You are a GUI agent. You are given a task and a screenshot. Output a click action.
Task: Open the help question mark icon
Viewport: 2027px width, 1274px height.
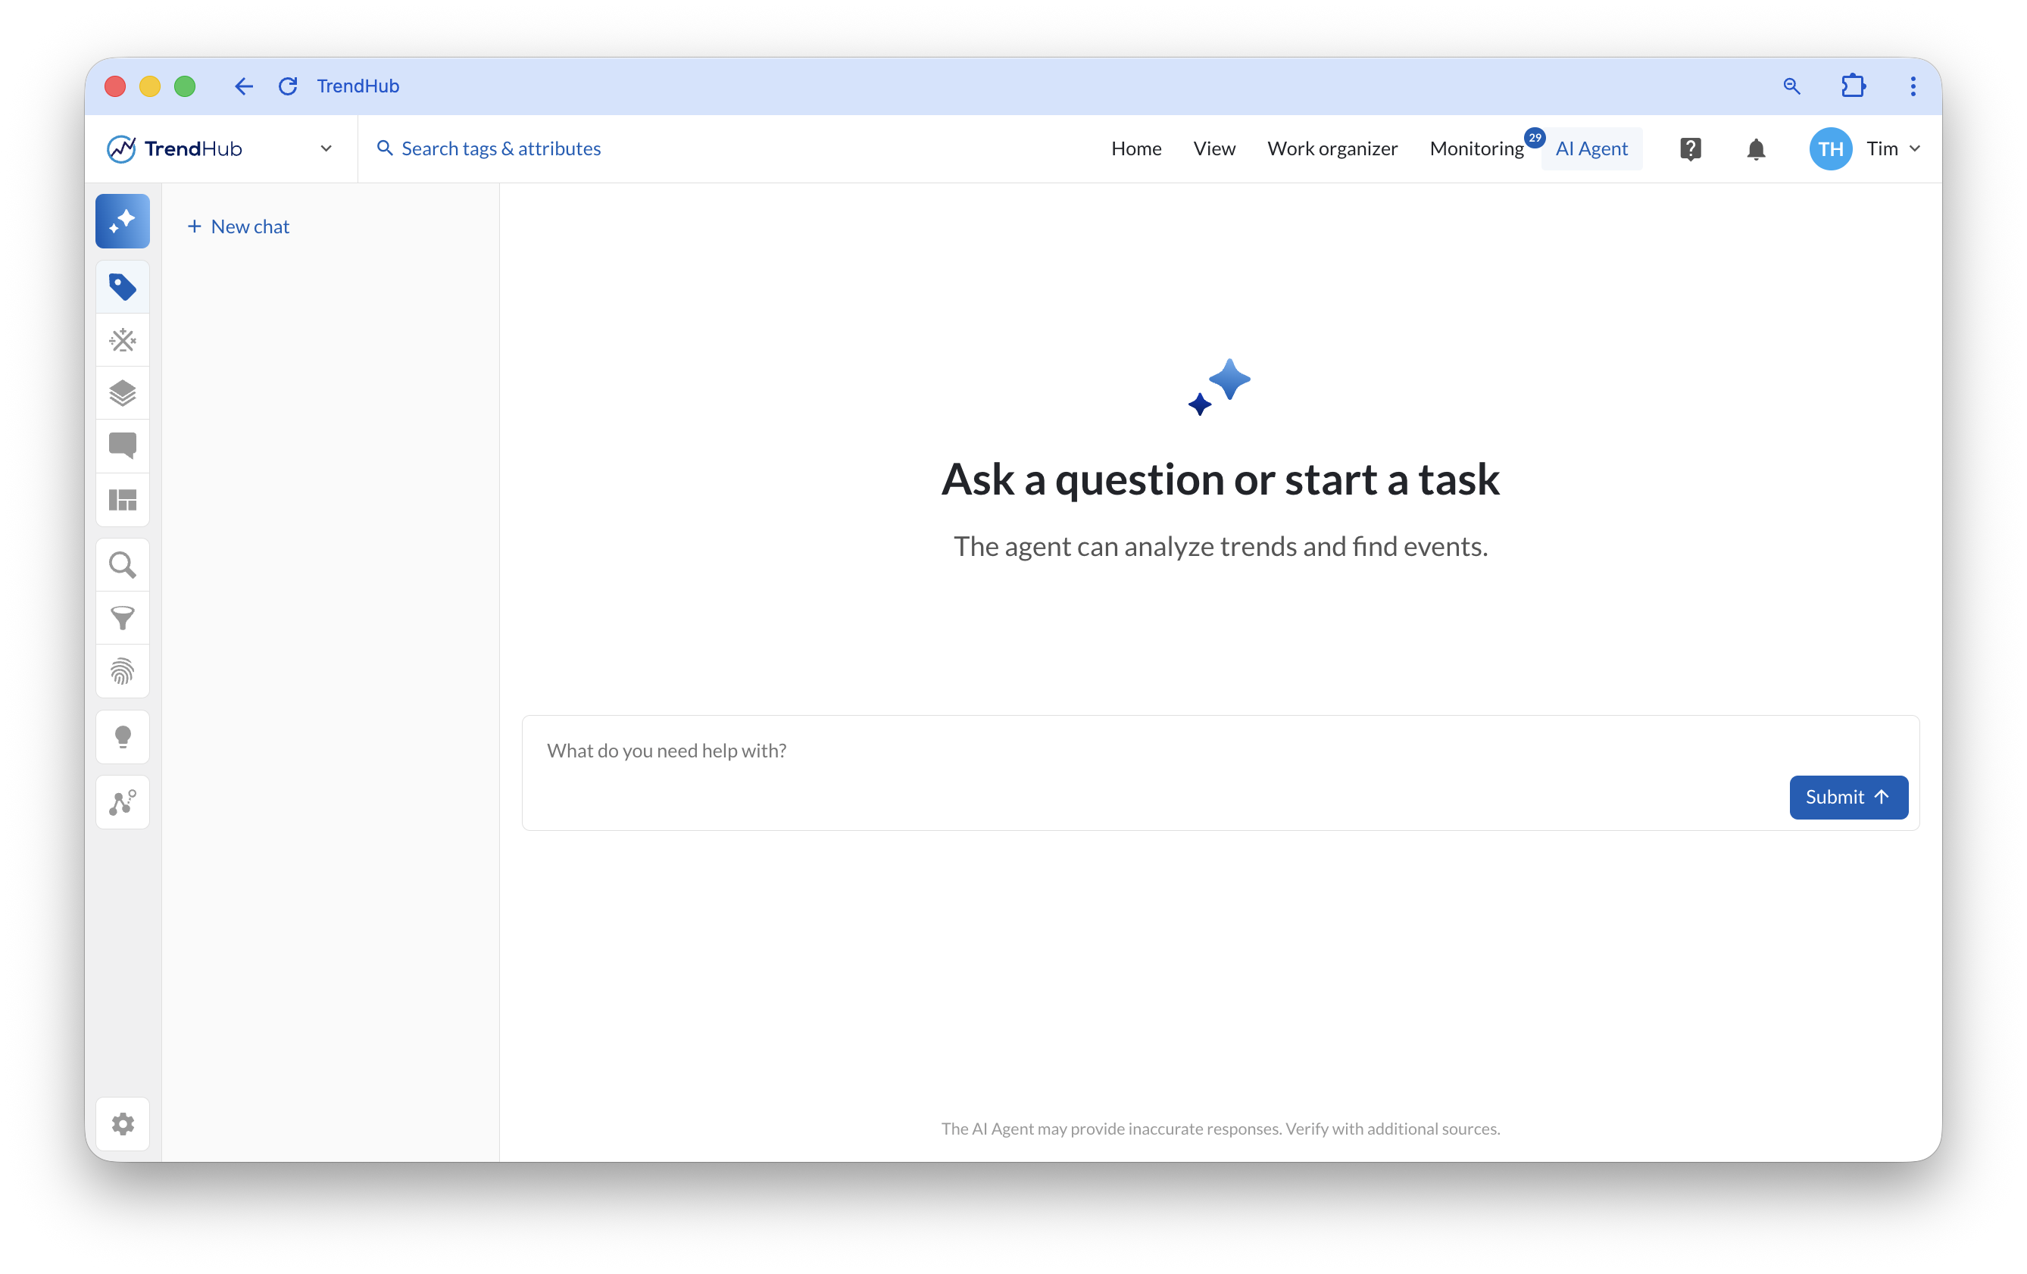pos(1690,149)
